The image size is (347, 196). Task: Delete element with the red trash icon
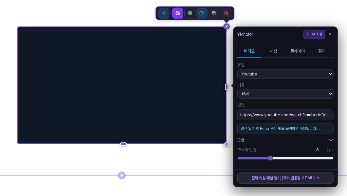tap(226, 13)
